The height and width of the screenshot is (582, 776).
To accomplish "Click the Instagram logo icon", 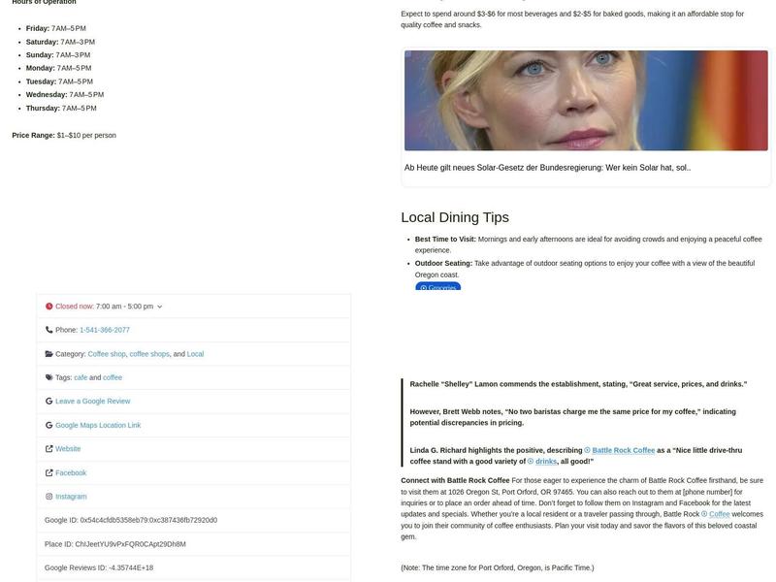I will [x=49, y=497].
